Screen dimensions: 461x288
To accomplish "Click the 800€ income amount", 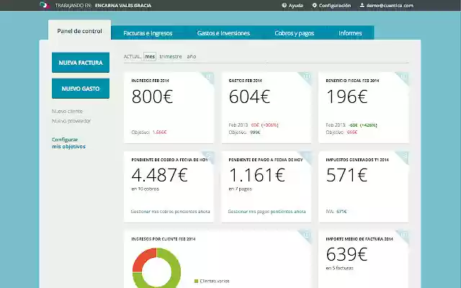I will tap(152, 96).
